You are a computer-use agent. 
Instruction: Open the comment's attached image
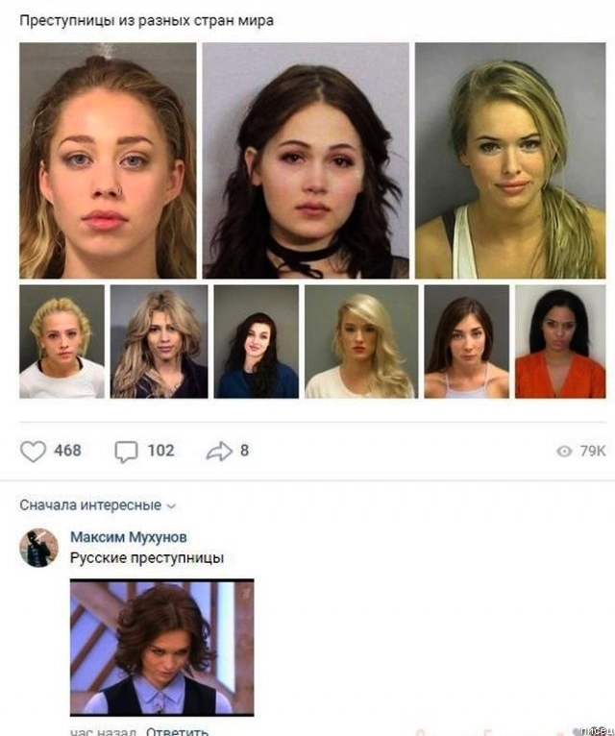coord(162,648)
